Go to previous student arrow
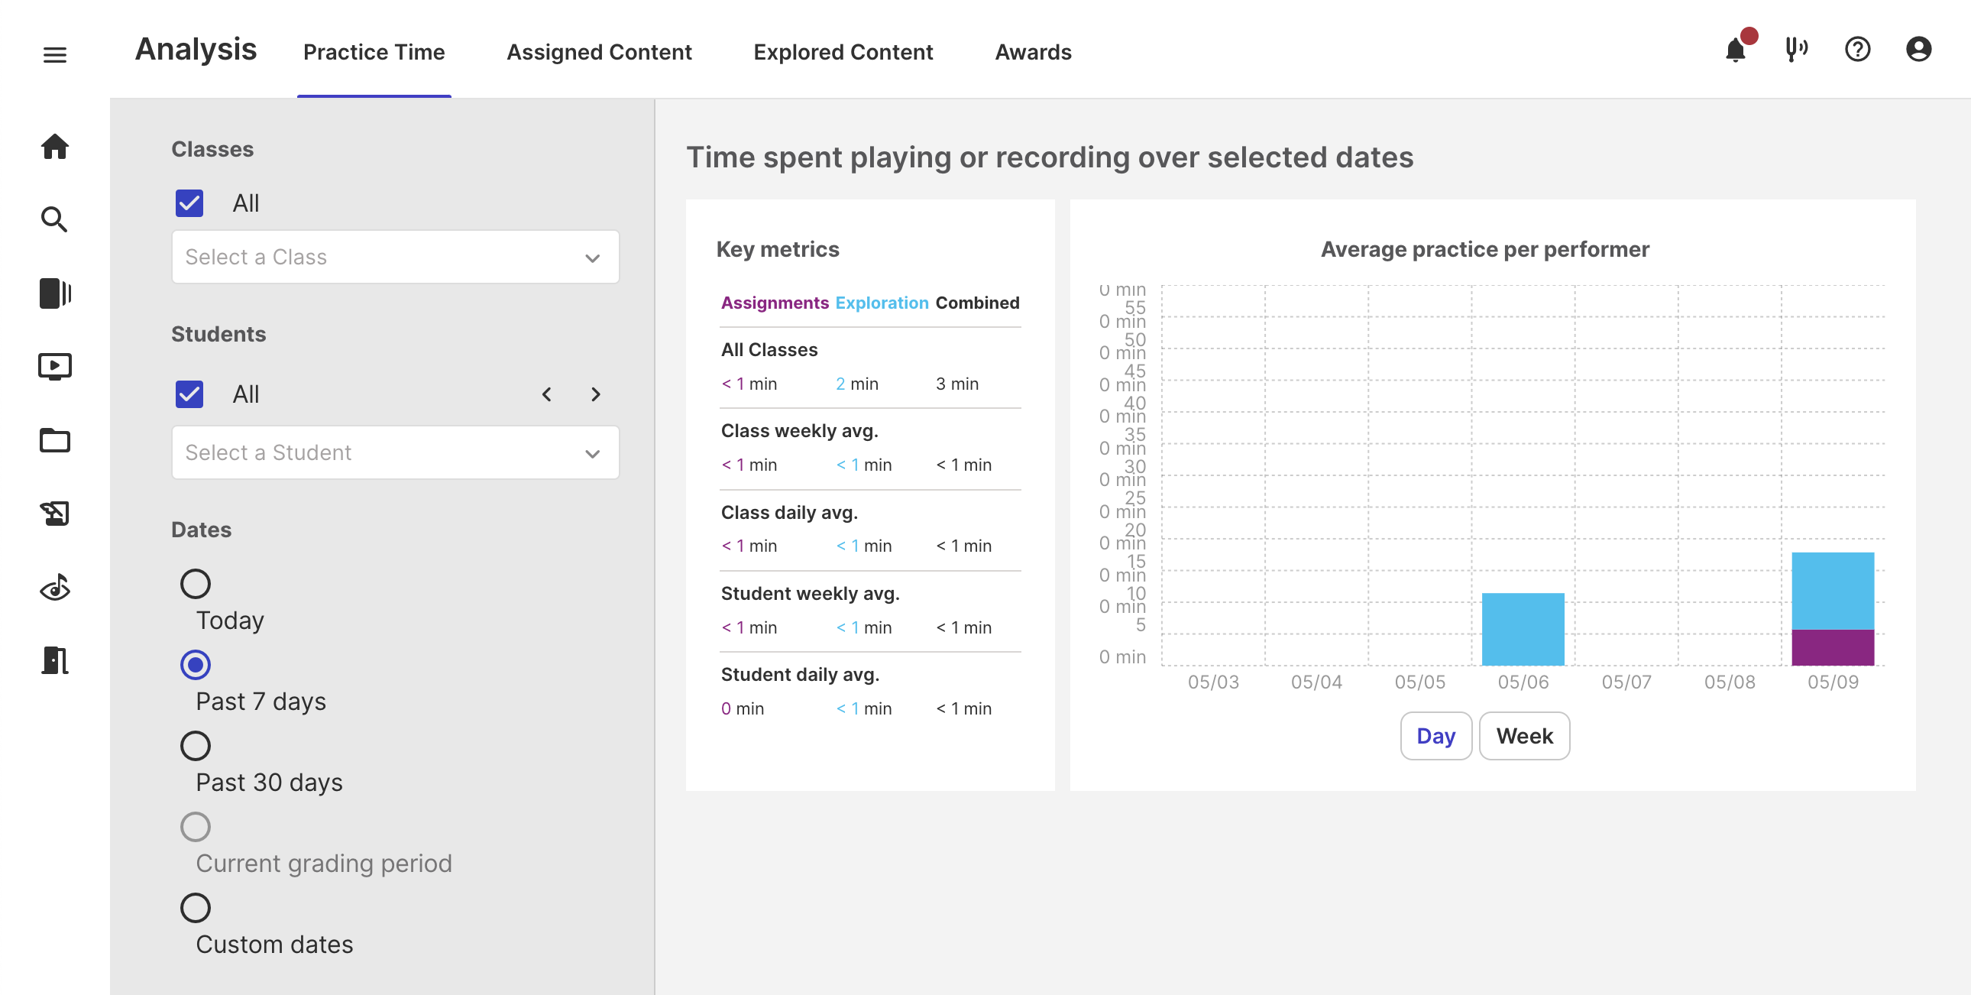The height and width of the screenshot is (995, 1971). tap(546, 394)
